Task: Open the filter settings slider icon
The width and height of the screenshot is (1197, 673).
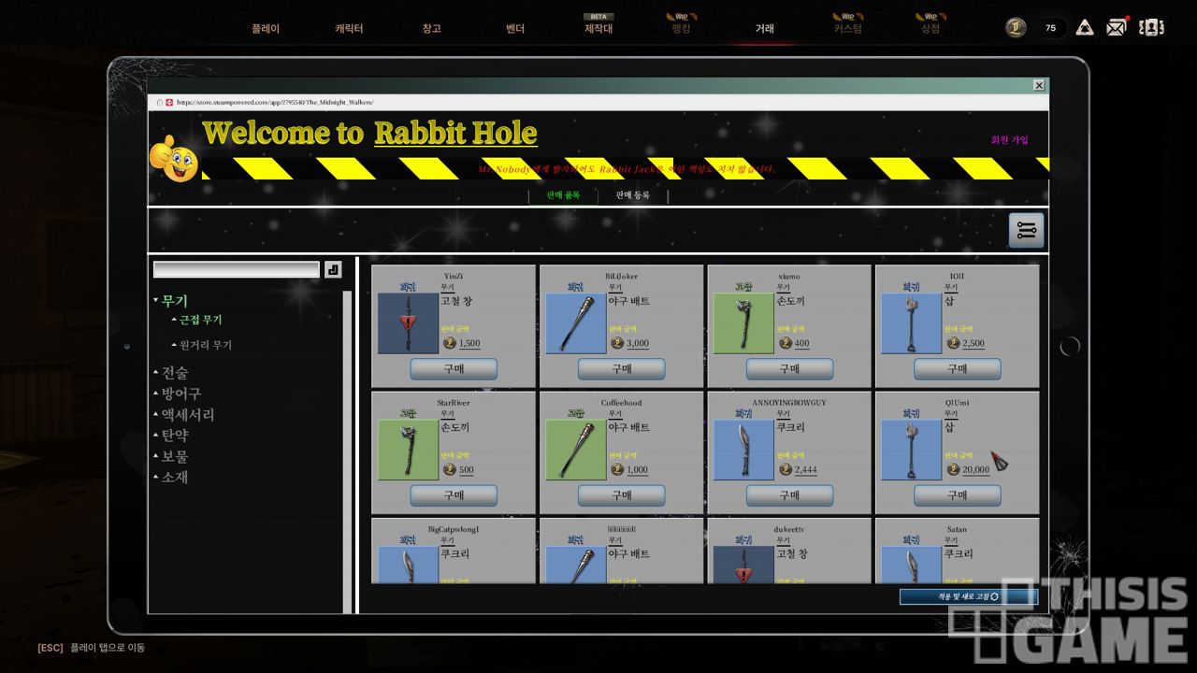Action: (1026, 231)
